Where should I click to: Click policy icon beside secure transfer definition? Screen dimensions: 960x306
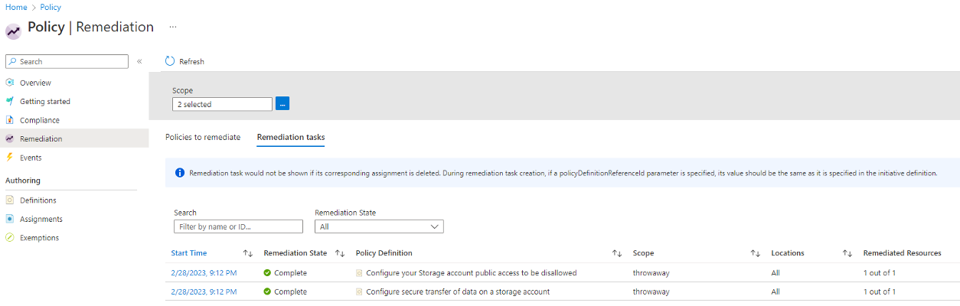(359, 291)
